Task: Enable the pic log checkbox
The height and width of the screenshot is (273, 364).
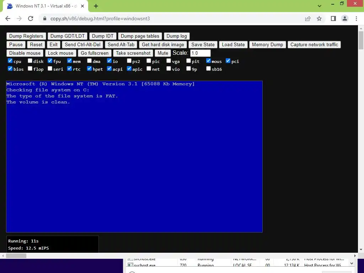Action: tap(149, 61)
